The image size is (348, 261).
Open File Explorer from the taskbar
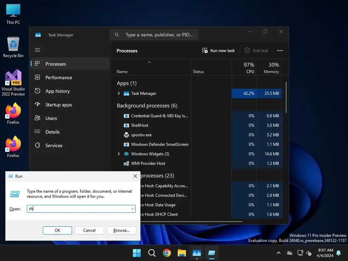pos(182,253)
